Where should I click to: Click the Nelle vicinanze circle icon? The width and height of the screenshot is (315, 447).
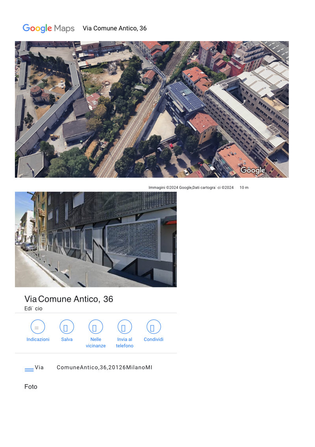[96, 327]
